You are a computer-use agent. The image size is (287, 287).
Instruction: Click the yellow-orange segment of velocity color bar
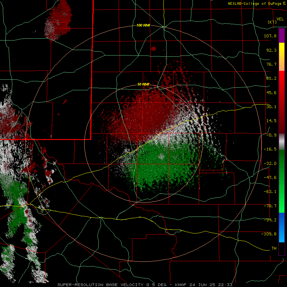click(282, 57)
